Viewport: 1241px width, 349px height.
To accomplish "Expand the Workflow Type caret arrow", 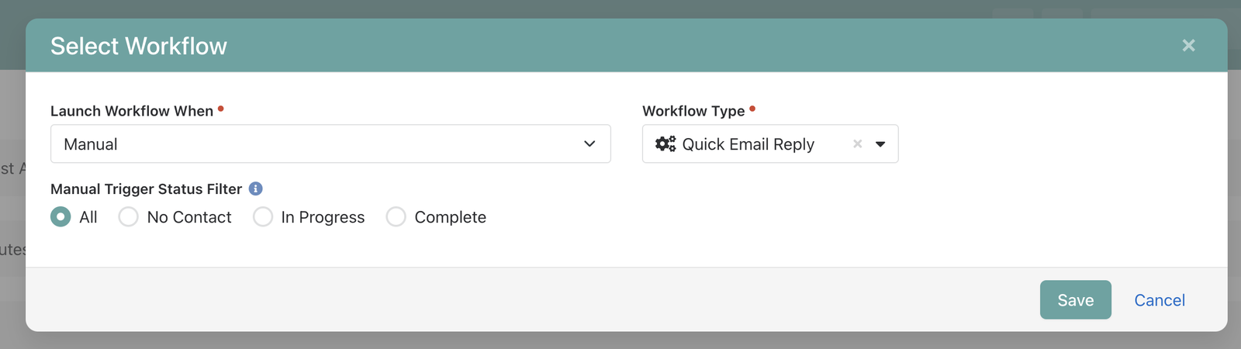I will 880,144.
